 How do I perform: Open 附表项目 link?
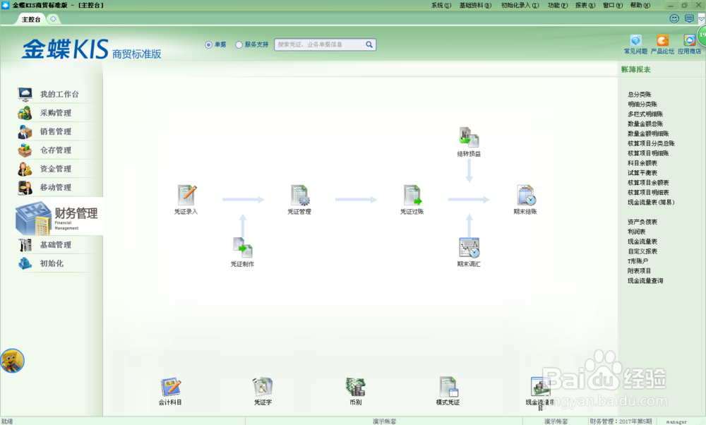[640, 271]
